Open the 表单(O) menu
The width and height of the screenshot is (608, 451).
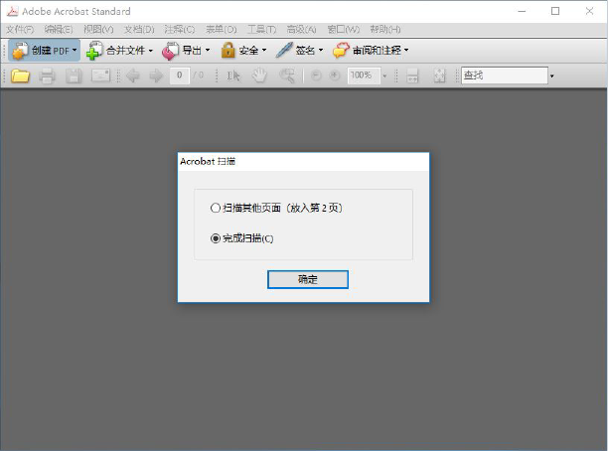click(221, 30)
